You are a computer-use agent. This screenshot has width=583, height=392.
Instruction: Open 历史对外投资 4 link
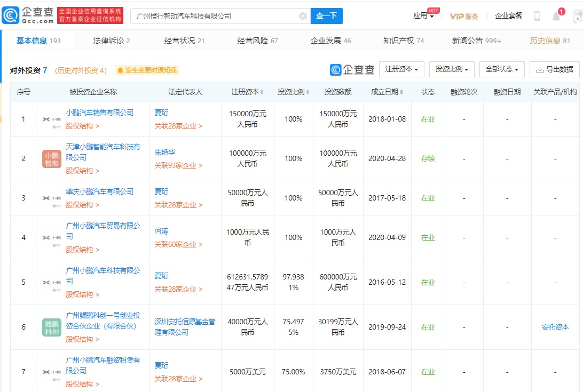click(x=81, y=70)
